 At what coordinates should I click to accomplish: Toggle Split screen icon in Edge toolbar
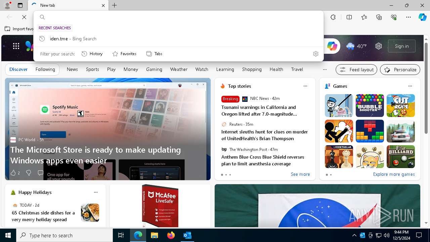tap(349, 17)
